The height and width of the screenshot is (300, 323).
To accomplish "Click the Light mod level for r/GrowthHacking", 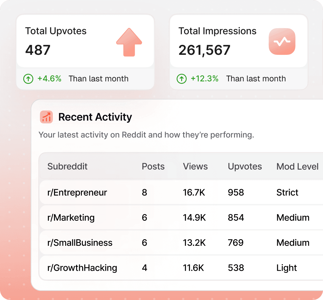I will click(x=286, y=268).
